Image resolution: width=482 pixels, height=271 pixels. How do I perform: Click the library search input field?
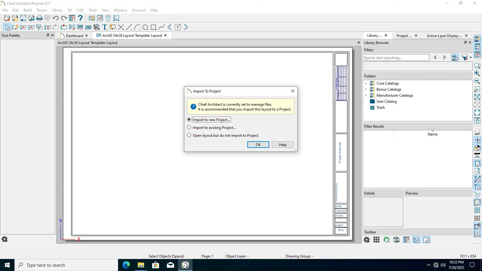pos(396,58)
